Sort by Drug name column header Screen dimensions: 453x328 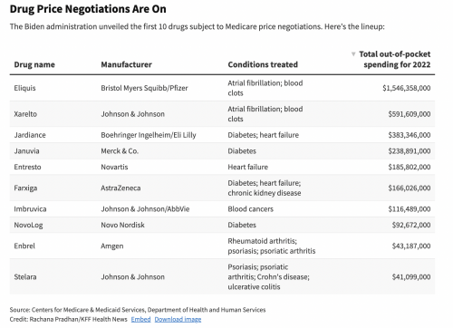pyautogui.click(x=34, y=64)
